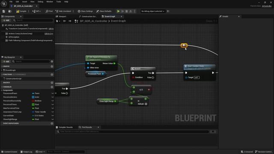Click Add pin on multiply node

(143, 104)
